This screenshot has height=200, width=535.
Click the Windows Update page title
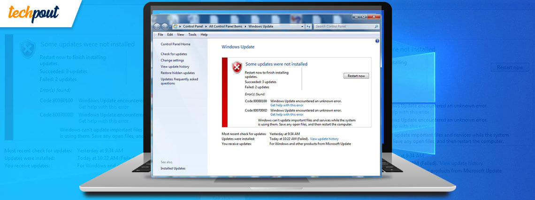(x=238, y=47)
